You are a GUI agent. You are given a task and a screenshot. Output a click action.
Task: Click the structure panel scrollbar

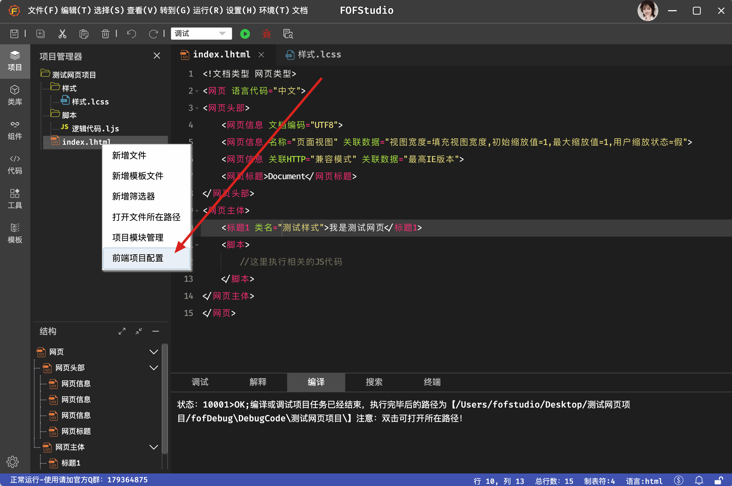click(x=165, y=398)
